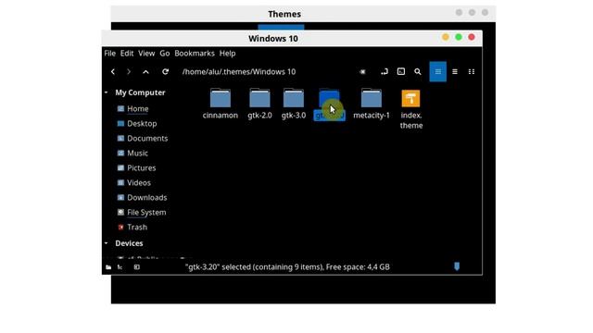The width and height of the screenshot is (593, 333).
Task: Clear the location bar path
Action: (x=362, y=72)
